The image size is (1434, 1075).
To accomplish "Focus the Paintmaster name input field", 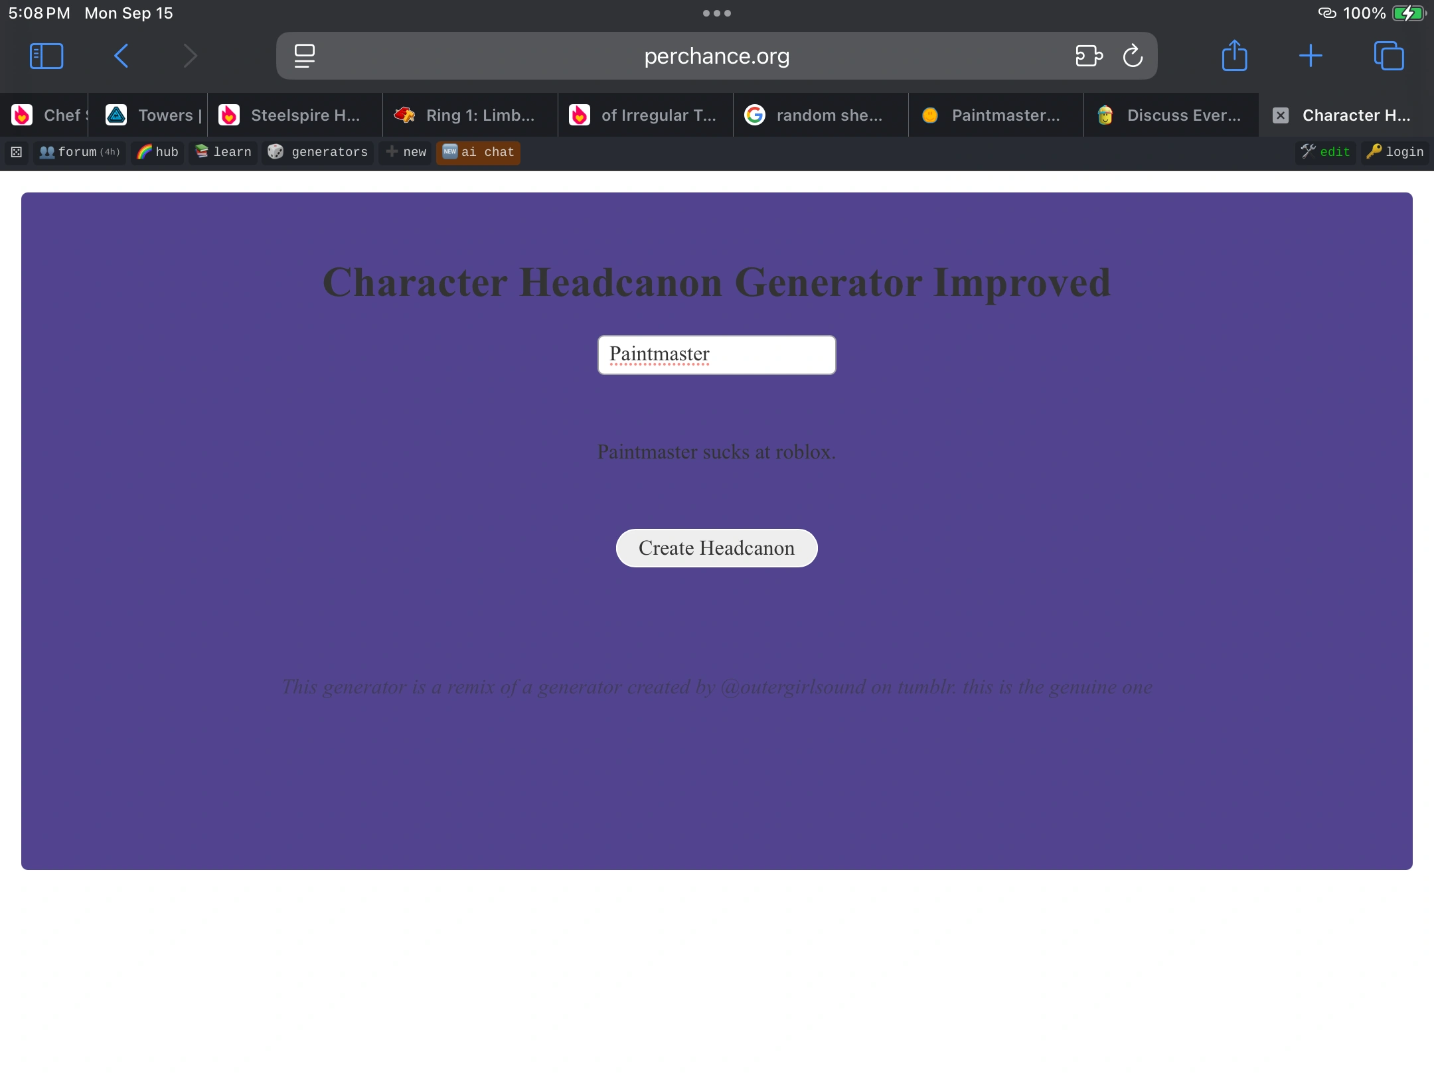I will tap(716, 355).
